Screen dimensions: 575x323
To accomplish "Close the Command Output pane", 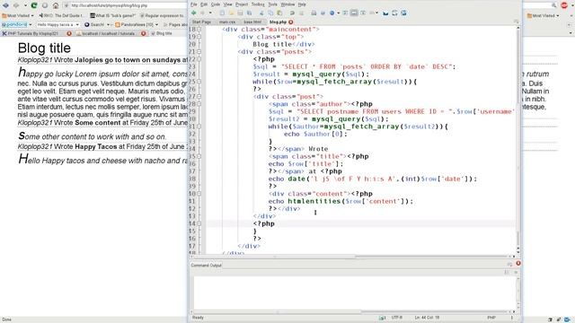I will (x=518, y=263).
